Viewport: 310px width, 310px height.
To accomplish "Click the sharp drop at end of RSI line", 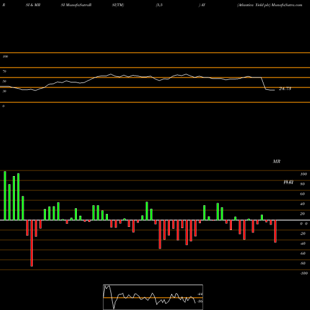I will pos(263,84).
